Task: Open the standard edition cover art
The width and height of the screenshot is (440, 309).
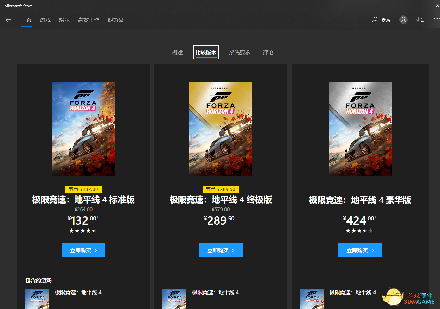Action: click(x=83, y=129)
